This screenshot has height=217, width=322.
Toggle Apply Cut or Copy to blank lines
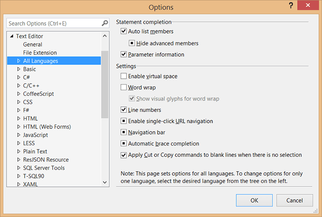pyautogui.click(x=124, y=155)
